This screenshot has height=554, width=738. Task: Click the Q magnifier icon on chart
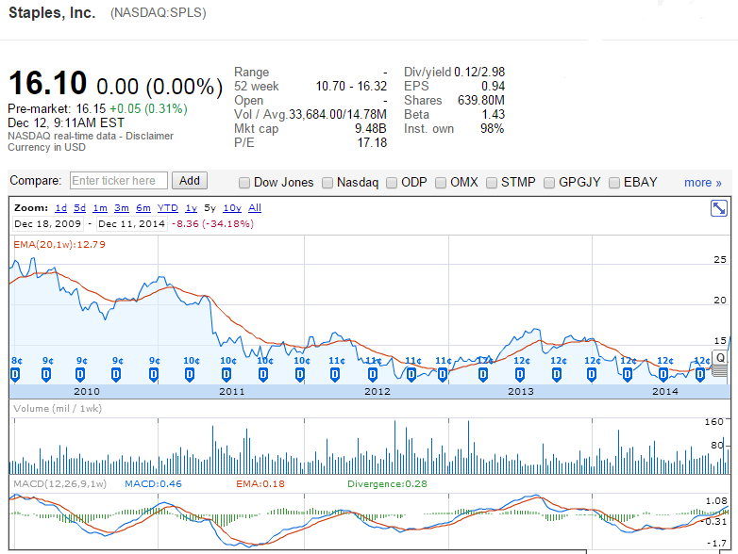point(720,358)
